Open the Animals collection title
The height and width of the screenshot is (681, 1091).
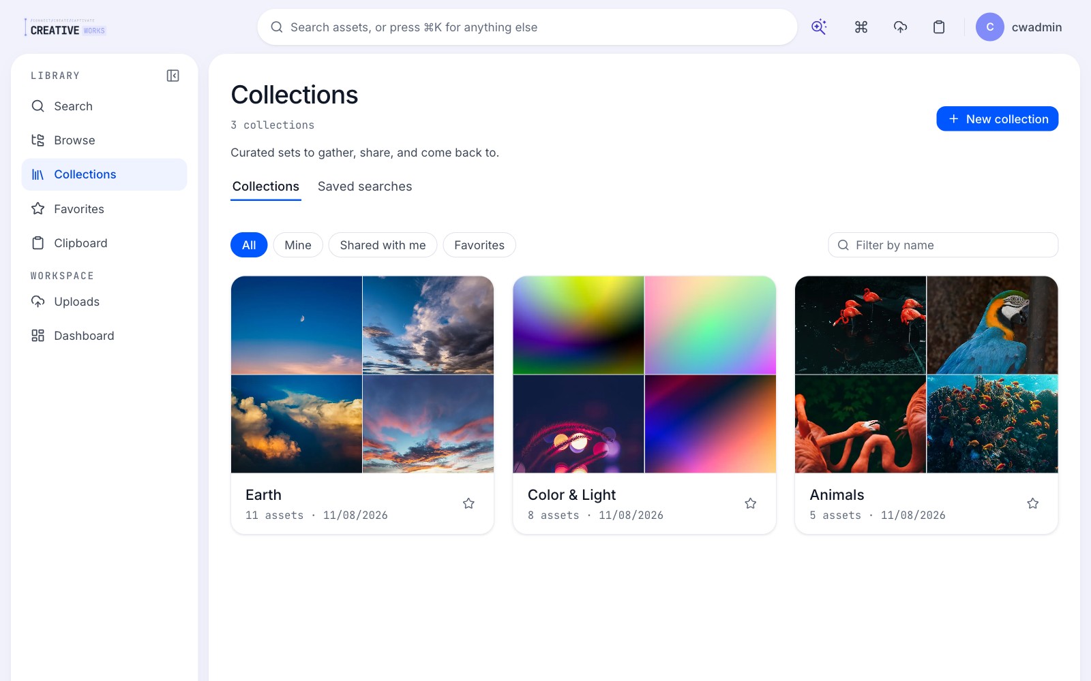[x=837, y=495]
